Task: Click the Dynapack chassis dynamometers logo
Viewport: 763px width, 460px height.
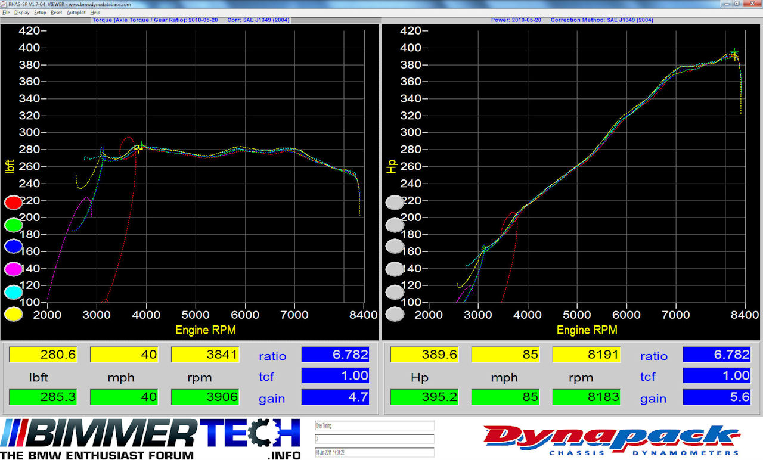Action: 612,440
